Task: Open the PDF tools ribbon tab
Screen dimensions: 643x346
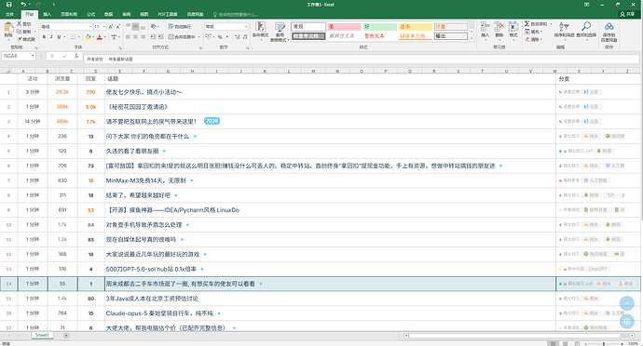Action: tap(168, 14)
